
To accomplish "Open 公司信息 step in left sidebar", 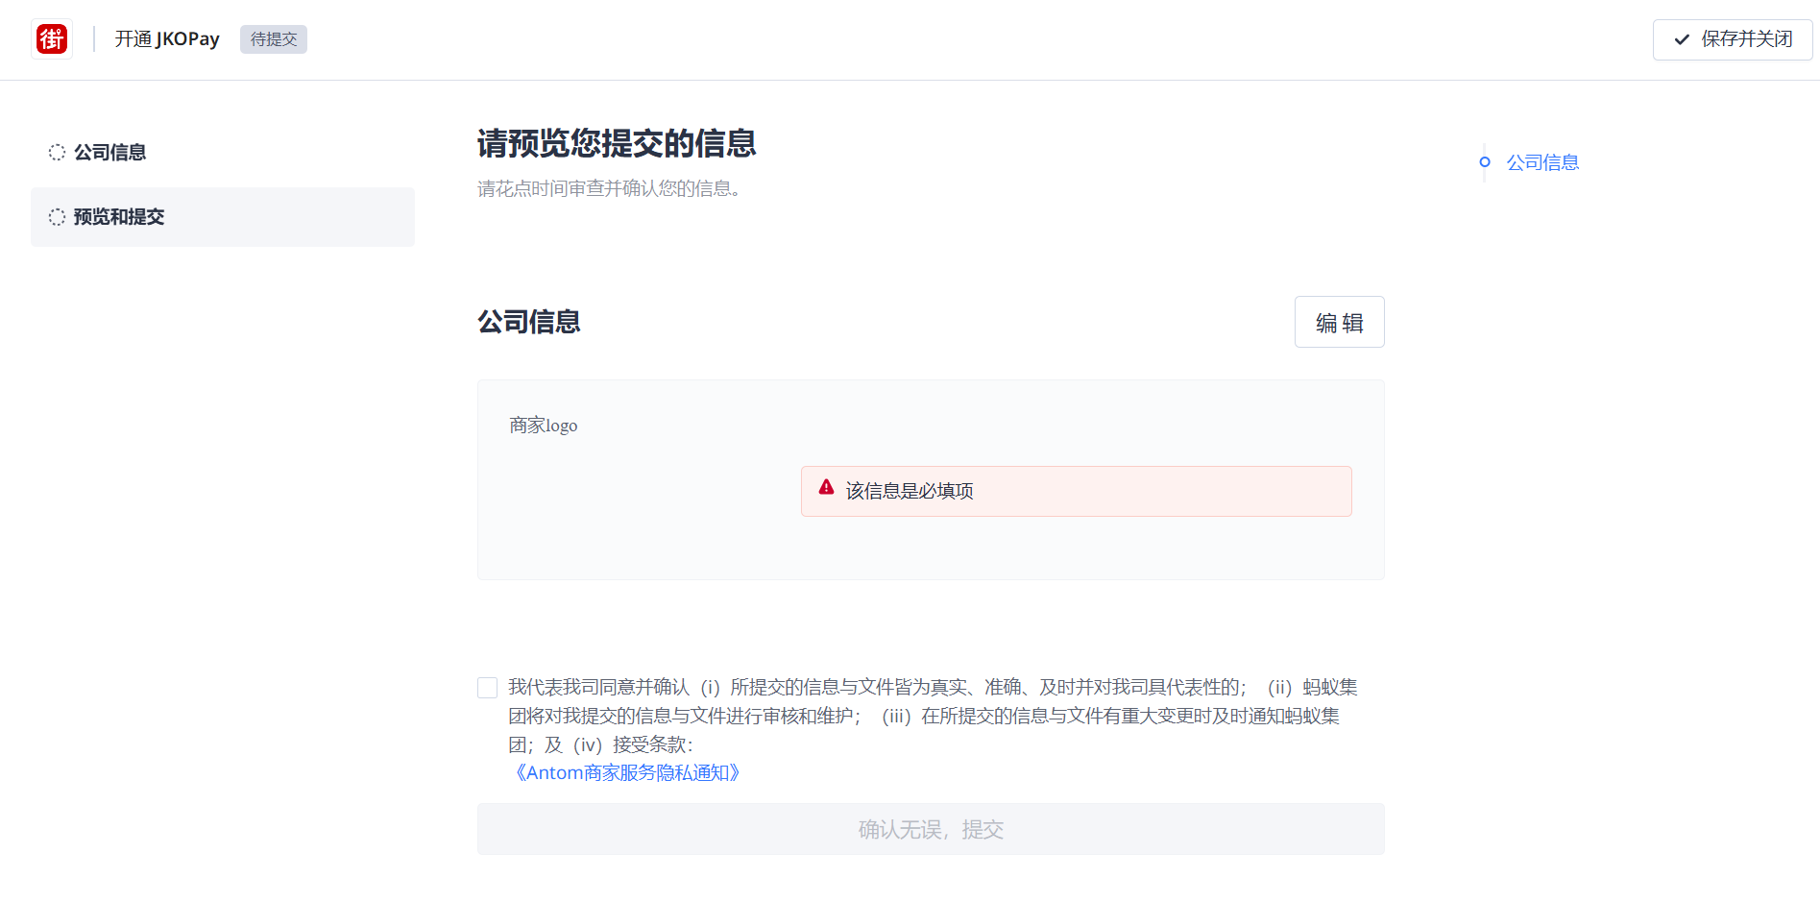I will click(x=109, y=152).
